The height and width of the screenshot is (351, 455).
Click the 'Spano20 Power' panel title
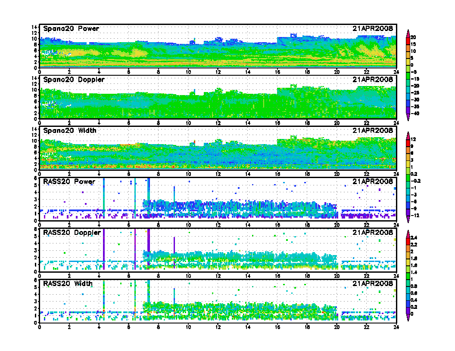pos(71,29)
